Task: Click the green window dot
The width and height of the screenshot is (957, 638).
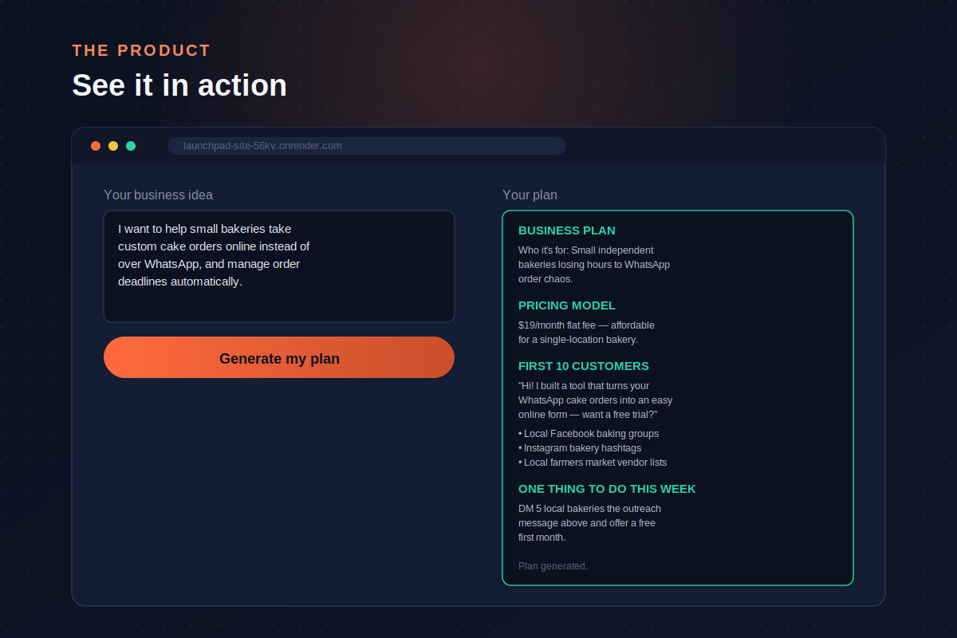Action: click(x=131, y=146)
